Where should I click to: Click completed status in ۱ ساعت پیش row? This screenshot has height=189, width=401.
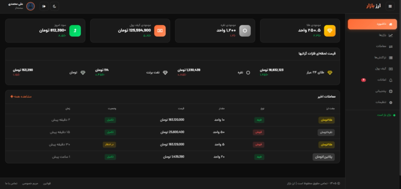[110, 157]
